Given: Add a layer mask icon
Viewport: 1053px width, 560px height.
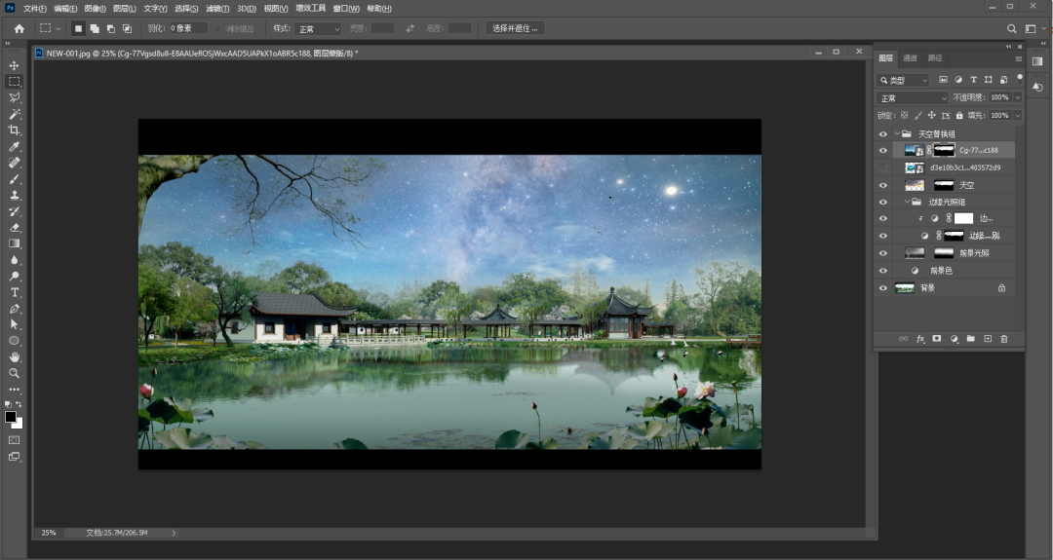Looking at the screenshot, I should click(937, 339).
